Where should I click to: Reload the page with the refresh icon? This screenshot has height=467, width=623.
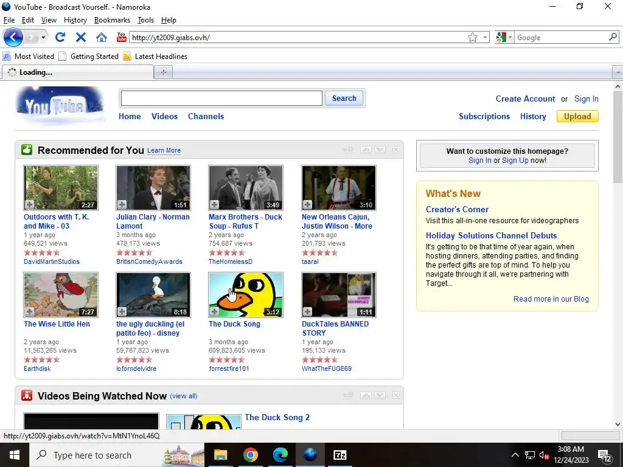pyautogui.click(x=60, y=37)
